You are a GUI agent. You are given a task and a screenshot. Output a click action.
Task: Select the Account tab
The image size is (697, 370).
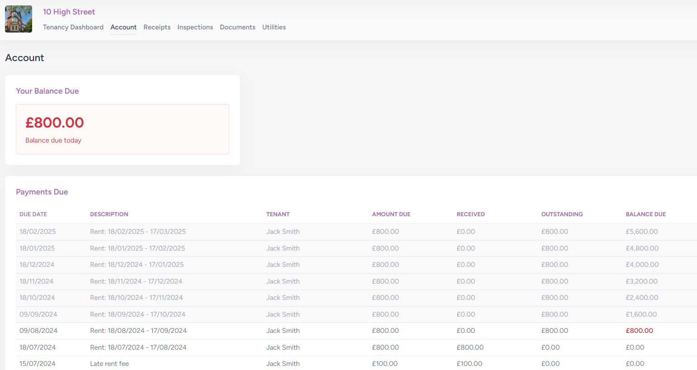(x=123, y=27)
